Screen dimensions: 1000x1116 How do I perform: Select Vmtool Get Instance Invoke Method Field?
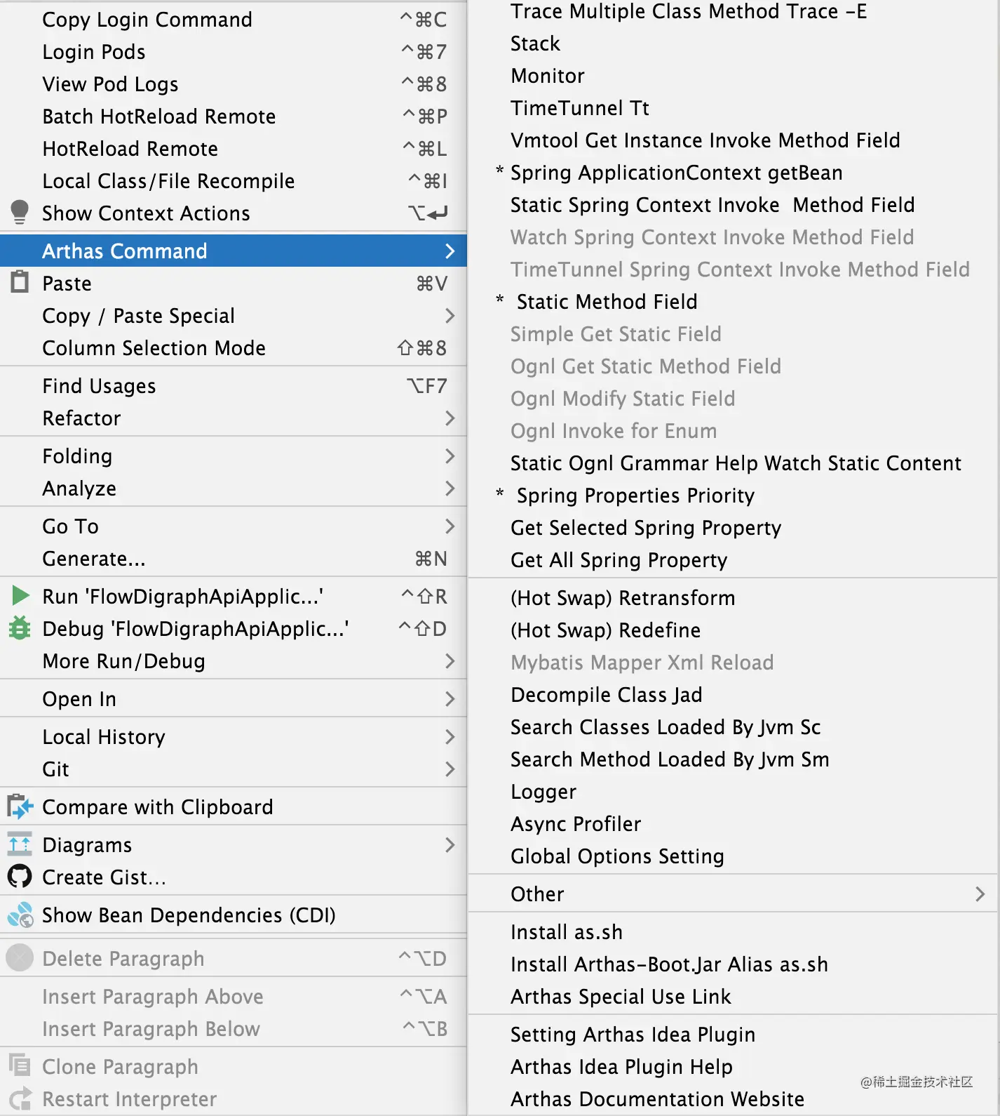pos(733,140)
